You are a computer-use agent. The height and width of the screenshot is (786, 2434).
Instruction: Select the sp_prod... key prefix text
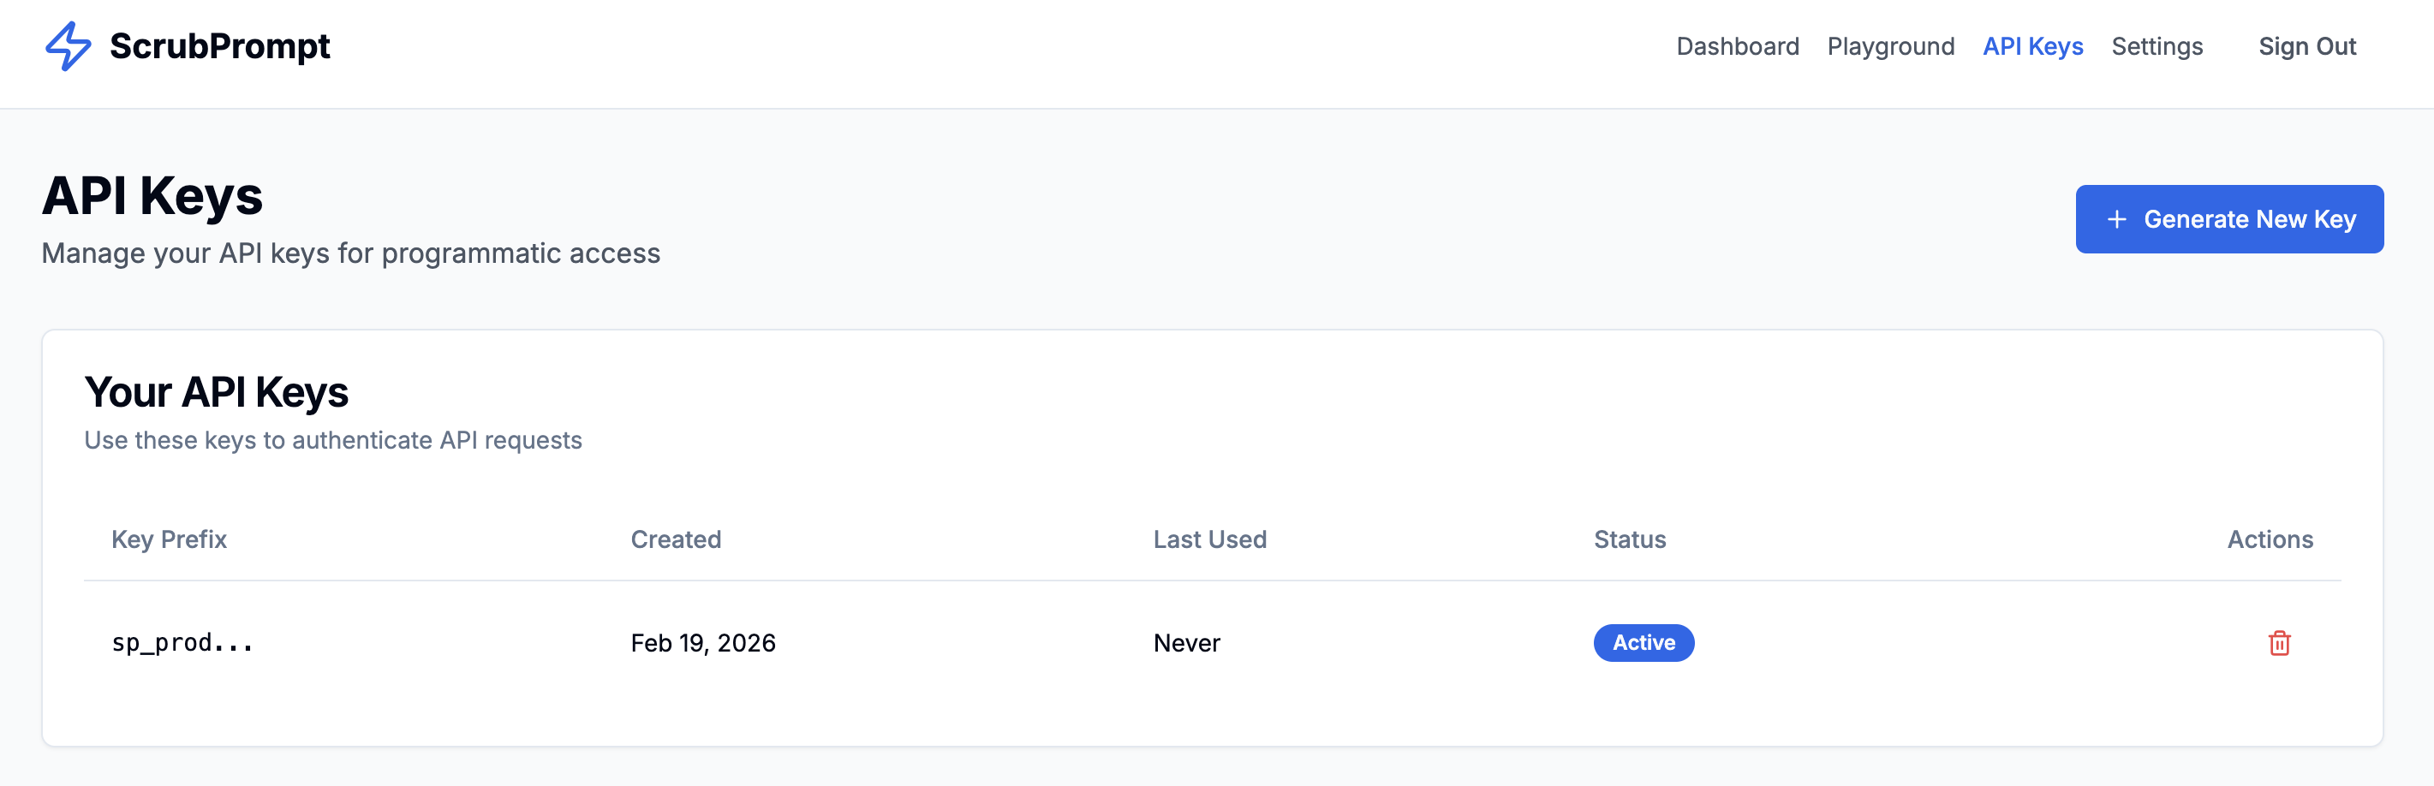(x=182, y=642)
